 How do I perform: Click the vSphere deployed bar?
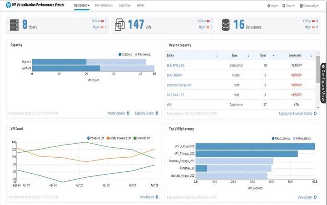(x=66, y=68)
